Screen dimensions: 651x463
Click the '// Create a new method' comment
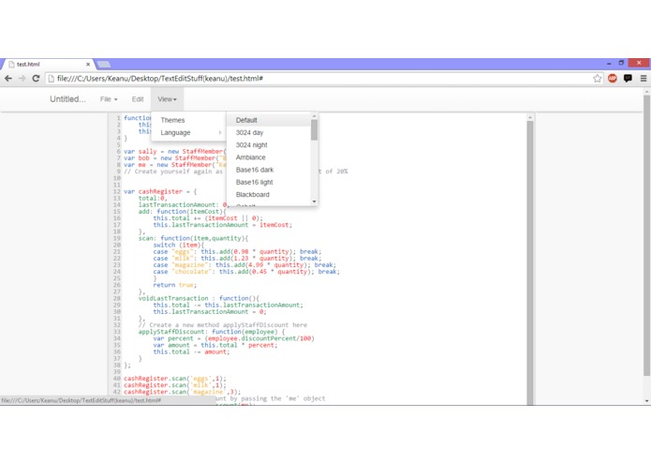[x=223, y=325]
